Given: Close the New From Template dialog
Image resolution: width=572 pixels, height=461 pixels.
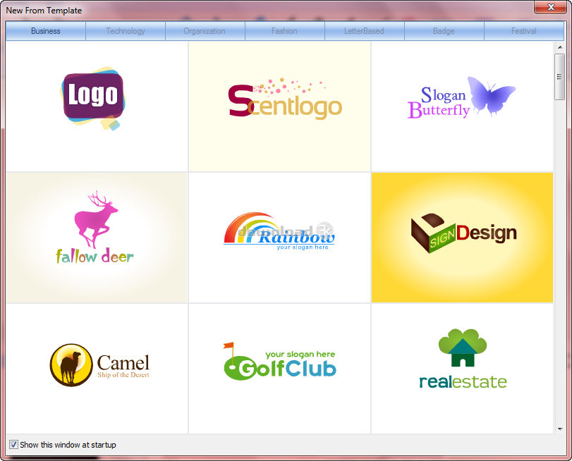Looking at the screenshot, I should (x=551, y=8).
